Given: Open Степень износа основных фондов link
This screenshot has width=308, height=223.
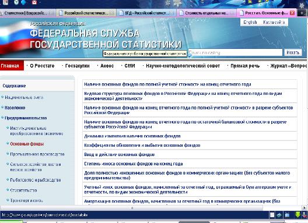Looking at the screenshot, I should coord(134,164).
